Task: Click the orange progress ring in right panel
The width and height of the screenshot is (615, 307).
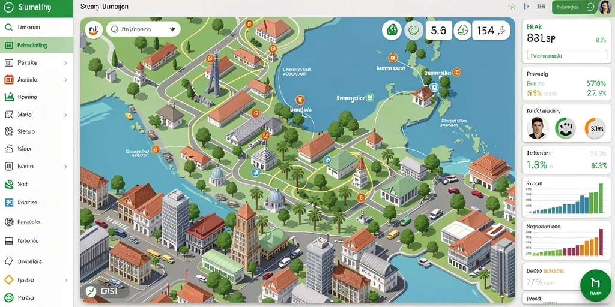Action: click(x=595, y=128)
